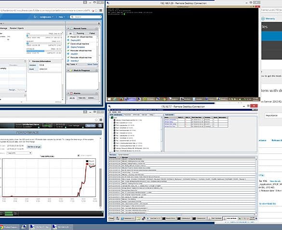
Task: Open the Help dropdown in vSphere header
Action: [x=62, y=17]
